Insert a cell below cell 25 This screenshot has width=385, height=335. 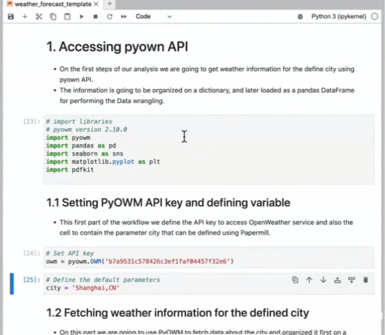click(352, 280)
